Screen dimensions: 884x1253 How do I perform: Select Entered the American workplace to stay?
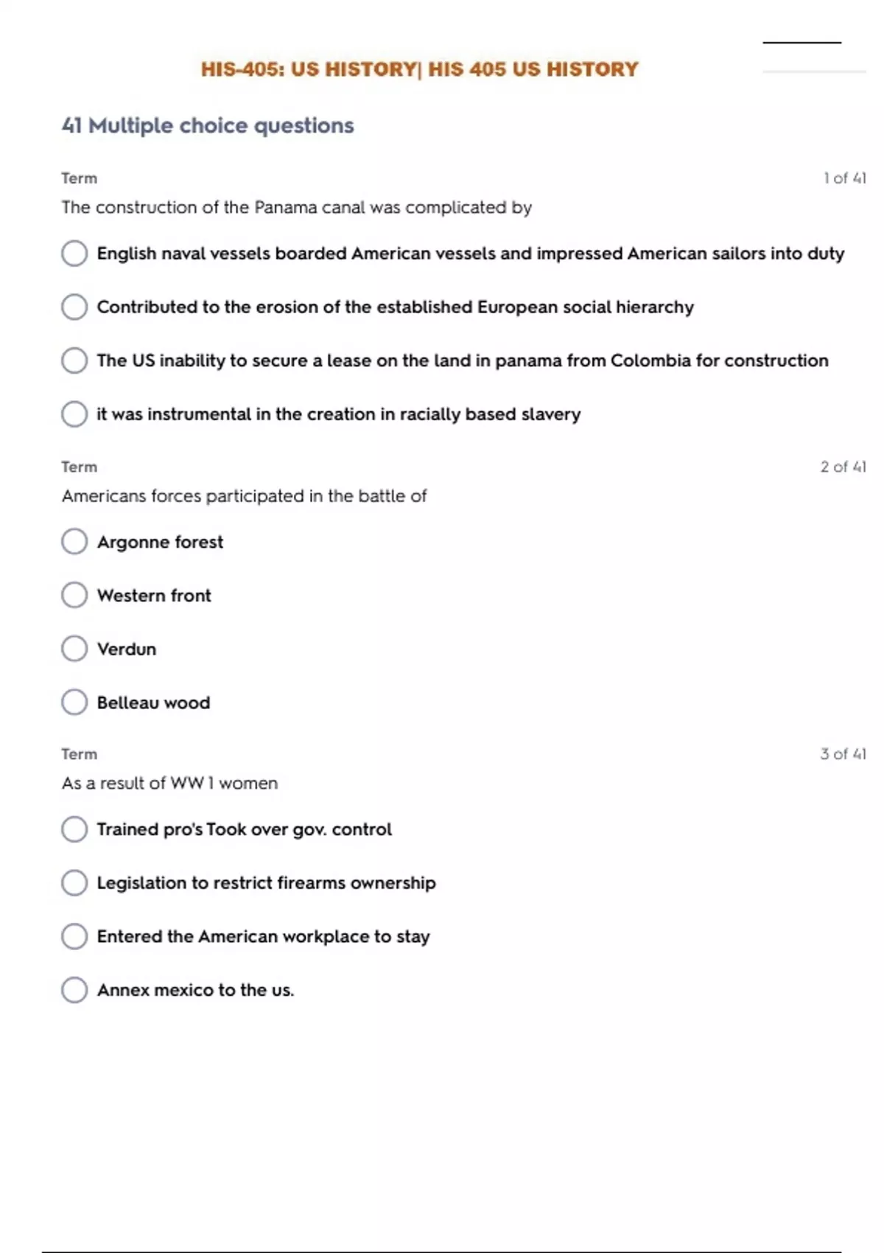pyautogui.click(x=74, y=937)
